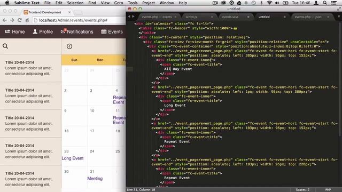Viewport: 342px width, 192px height.
Task: Click the next tab arrow in Sublime Text
Action: point(133,17)
